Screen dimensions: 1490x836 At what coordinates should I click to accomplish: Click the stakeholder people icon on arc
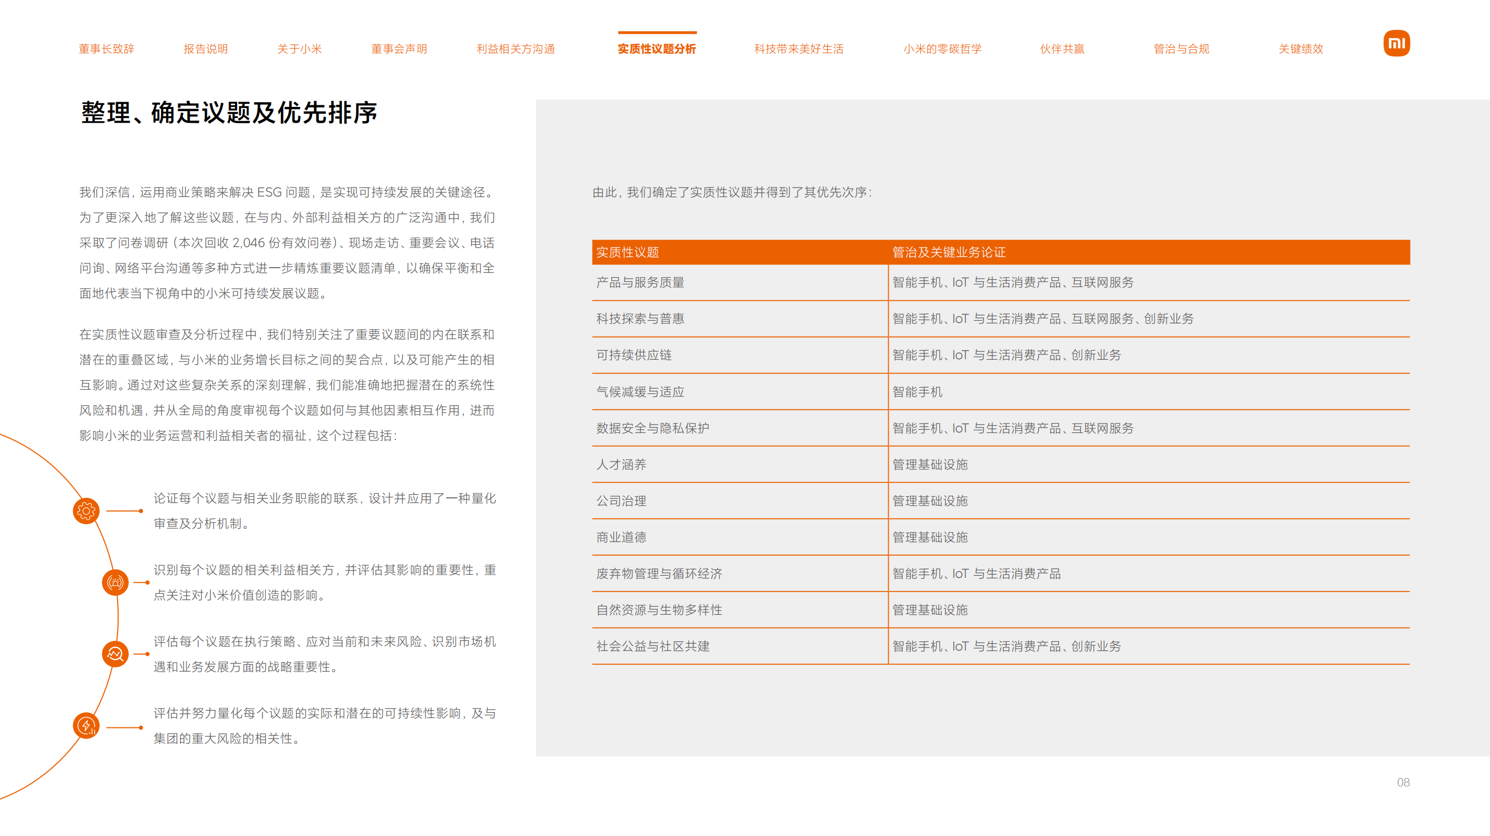coord(115,582)
